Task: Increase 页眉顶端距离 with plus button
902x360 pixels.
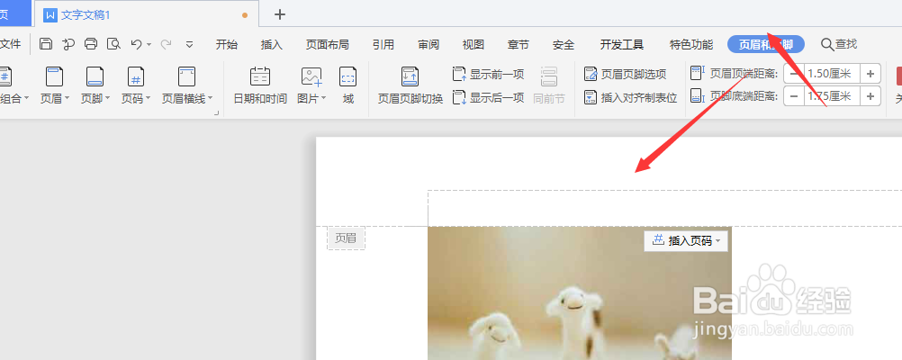Action: tap(870, 74)
